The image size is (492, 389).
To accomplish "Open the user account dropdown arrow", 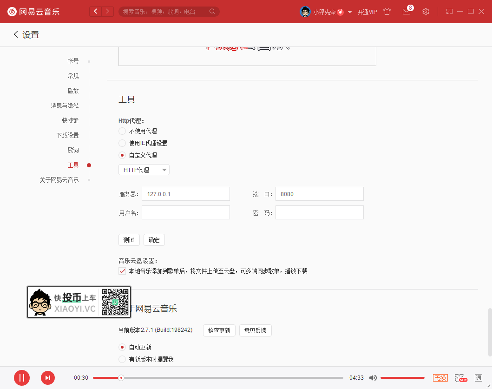I will click(x=350, y=12).
